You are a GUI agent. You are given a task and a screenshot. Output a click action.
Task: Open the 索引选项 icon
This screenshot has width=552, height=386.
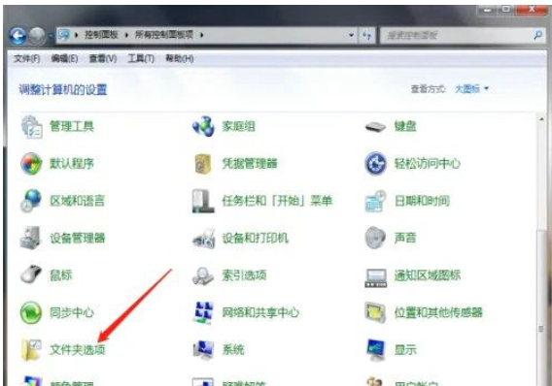[203, 276]
